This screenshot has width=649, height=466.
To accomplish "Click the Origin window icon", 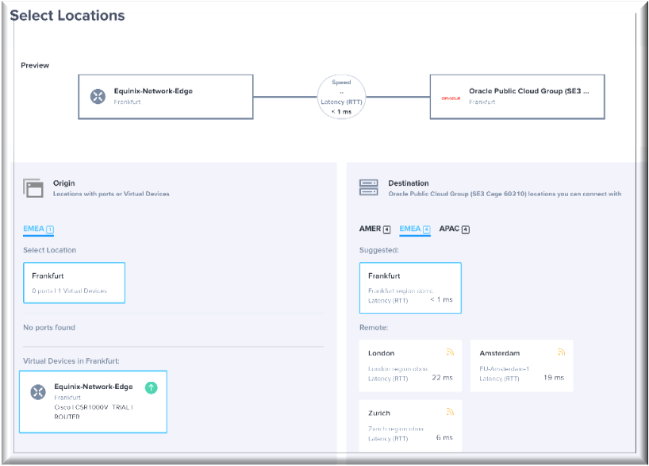I will [34, 187].
